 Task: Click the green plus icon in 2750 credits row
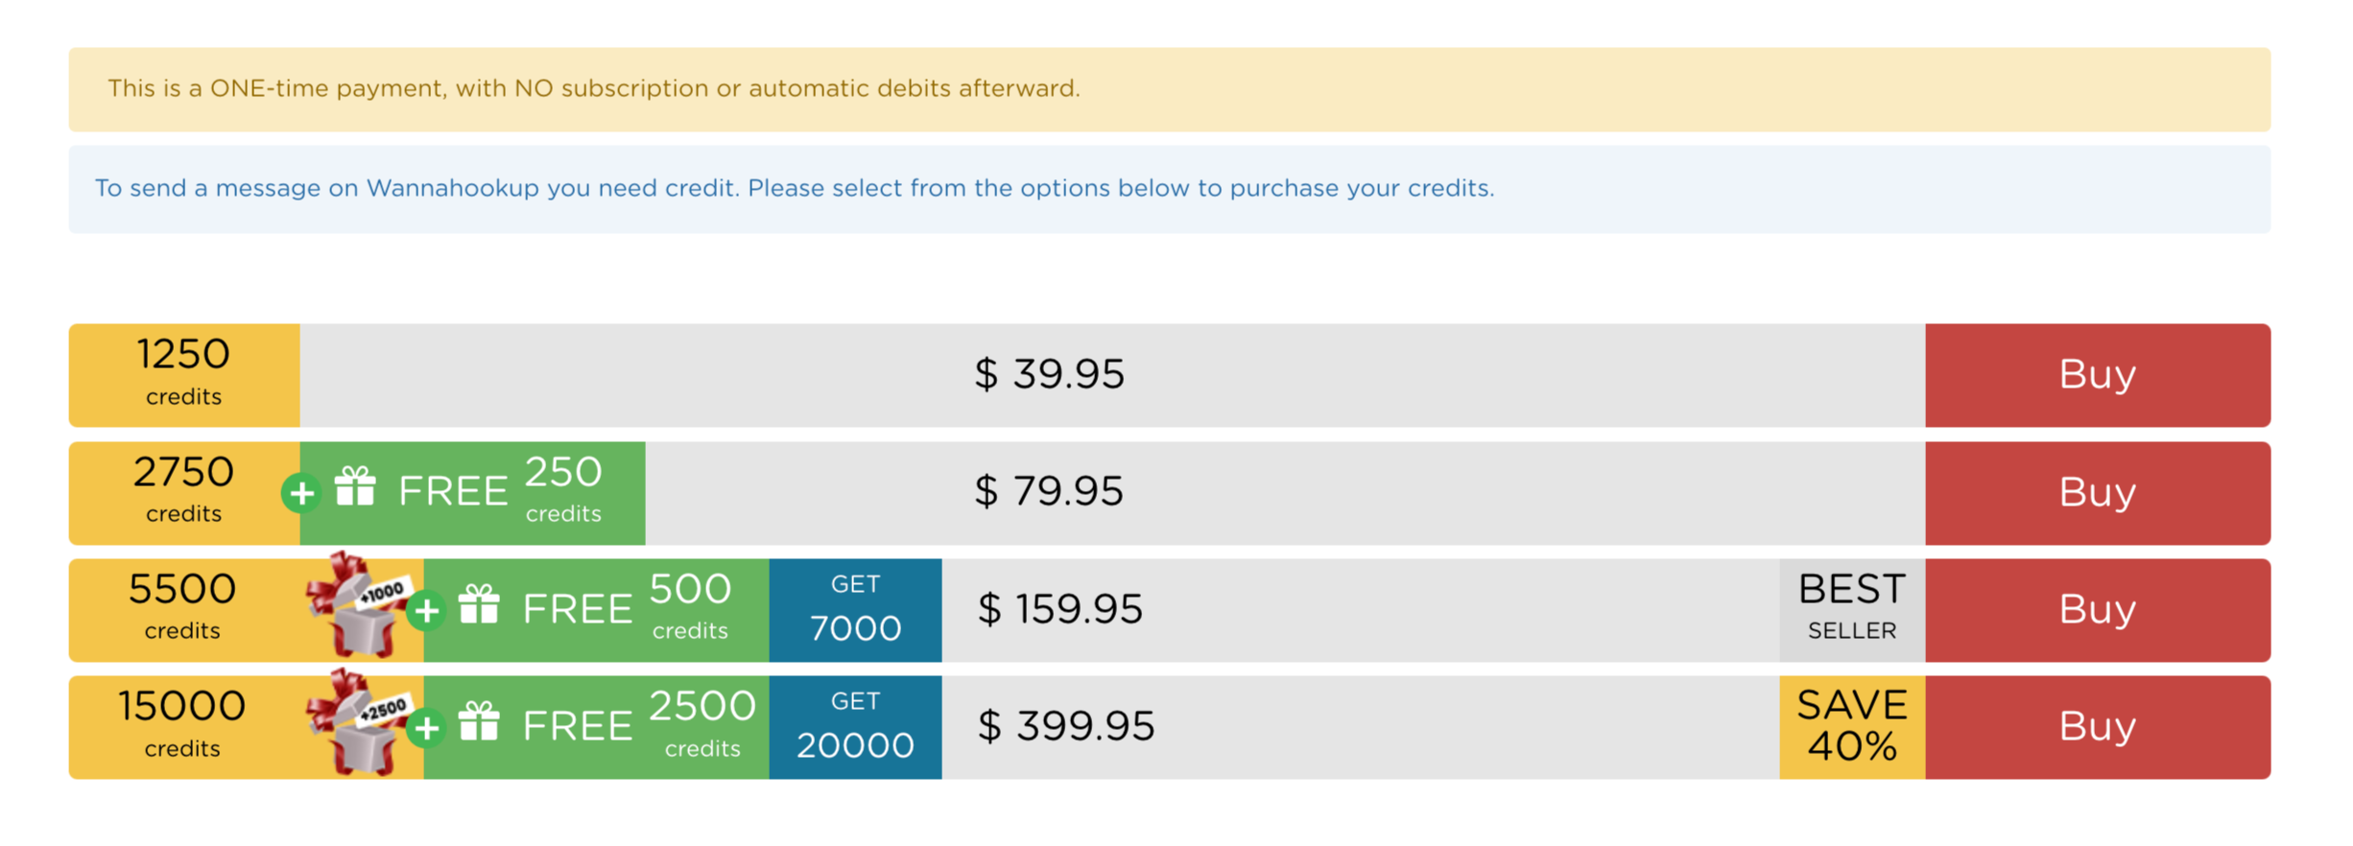point(301,493)
